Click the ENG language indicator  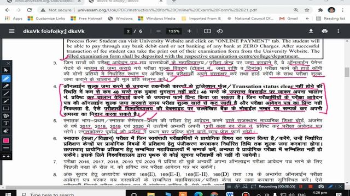coord(301,195)
